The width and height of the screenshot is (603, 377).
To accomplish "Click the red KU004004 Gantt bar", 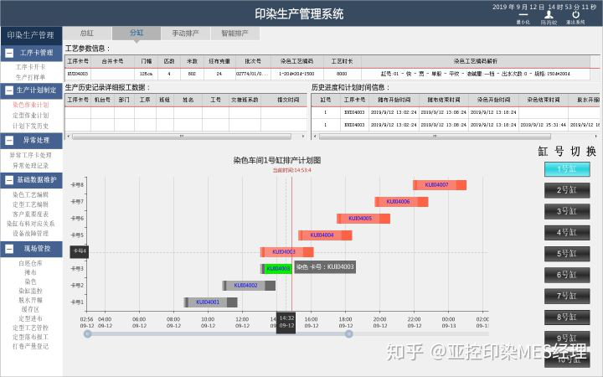I will pyautogui.click(x=325, y=235).
